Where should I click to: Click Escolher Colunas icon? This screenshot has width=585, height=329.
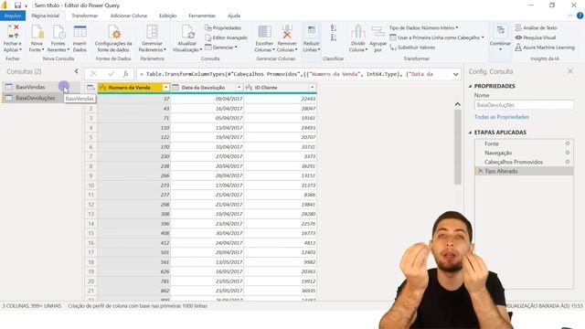click(x=264, y=32)
